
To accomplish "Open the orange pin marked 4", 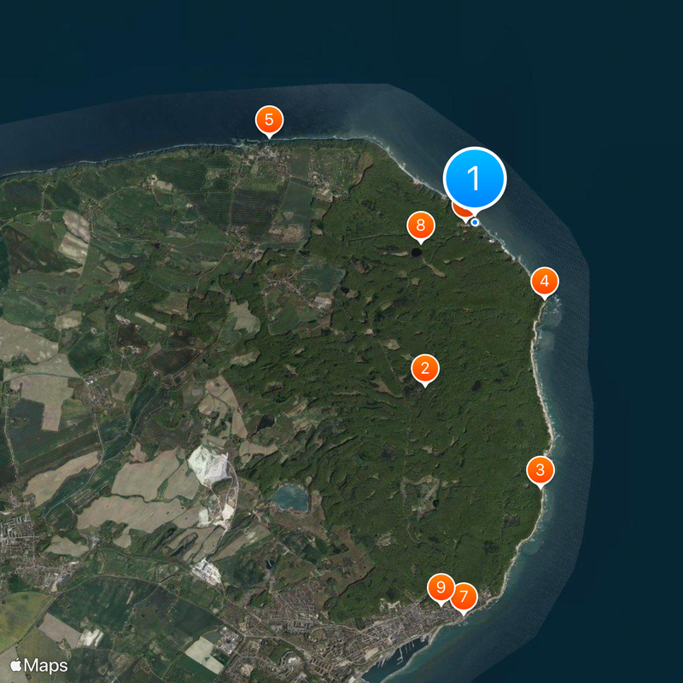I will [x=545, y=283].
